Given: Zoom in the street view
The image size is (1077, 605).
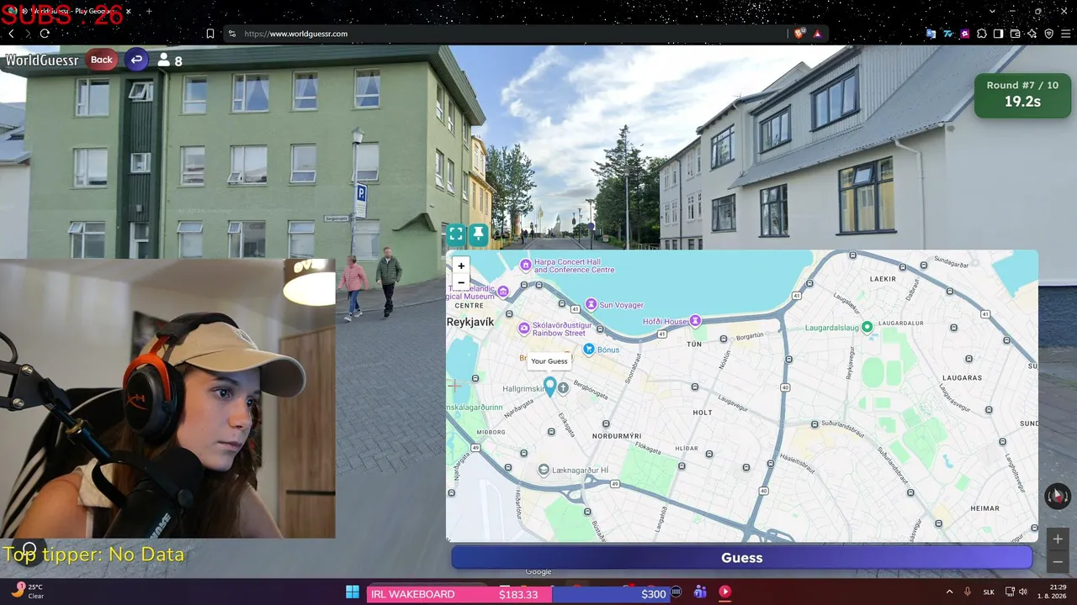Looking at the screenshot, I should tap(1058, 539).
